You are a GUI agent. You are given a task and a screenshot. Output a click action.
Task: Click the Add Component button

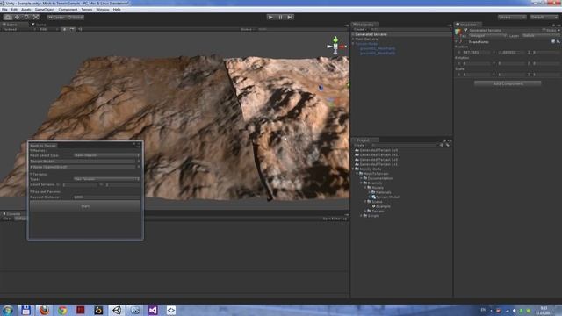pos(508,83)
